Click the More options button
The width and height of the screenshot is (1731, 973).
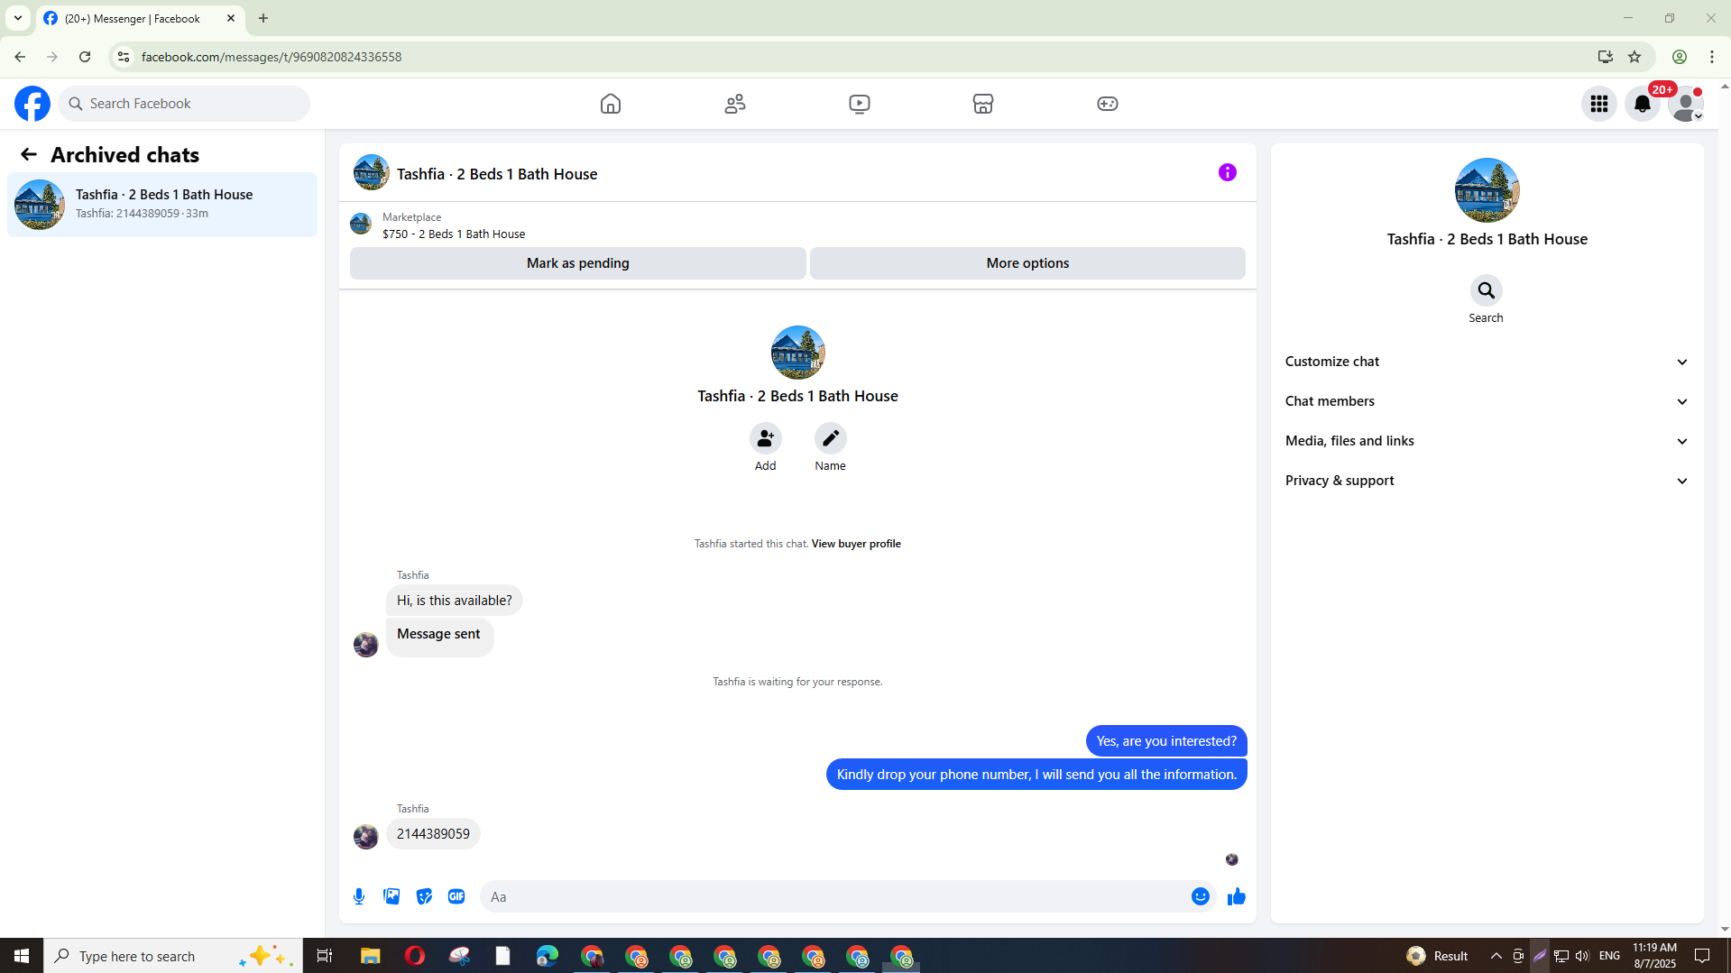1027,263
